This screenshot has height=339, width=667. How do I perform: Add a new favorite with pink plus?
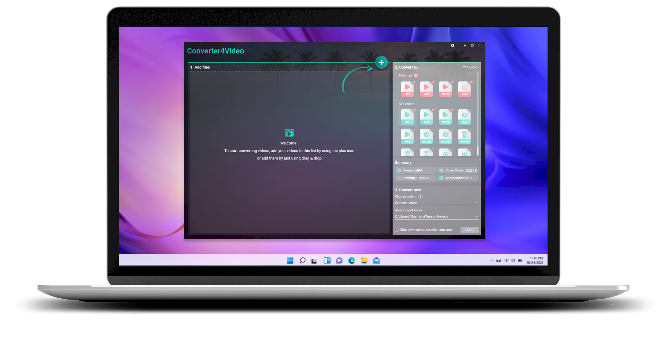[x=416, y=76]
